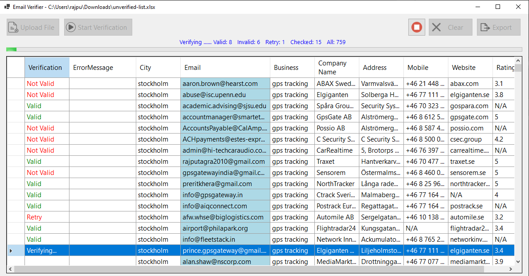Click website cell postrack.se
The width and height of the screenshot is (529, 276).
coord(470,206)
